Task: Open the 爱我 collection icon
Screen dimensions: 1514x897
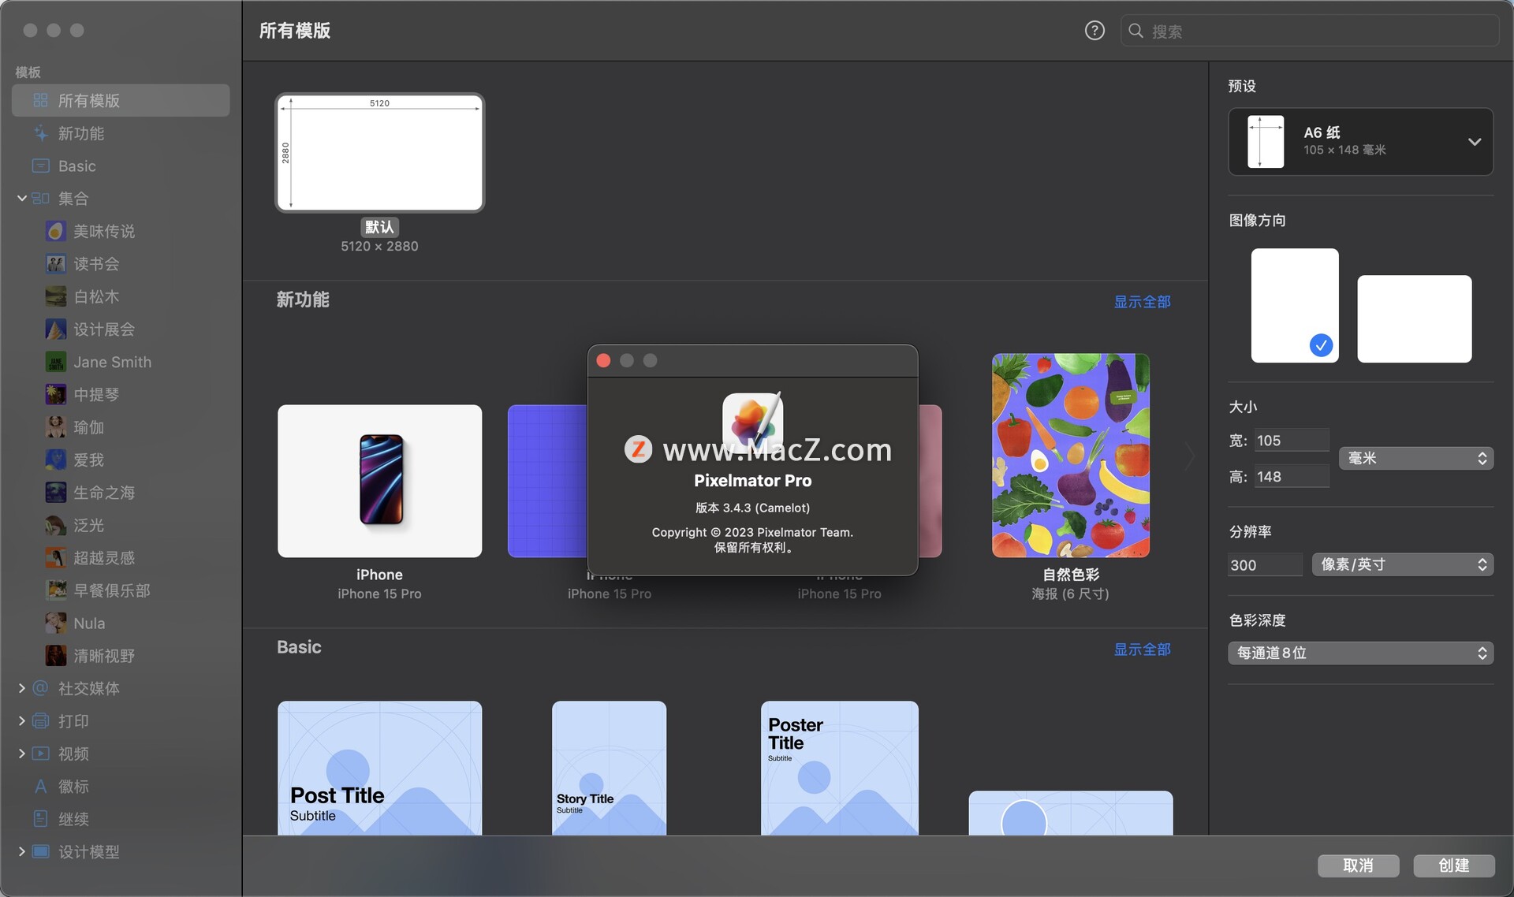Action: (x=55, y=460)
